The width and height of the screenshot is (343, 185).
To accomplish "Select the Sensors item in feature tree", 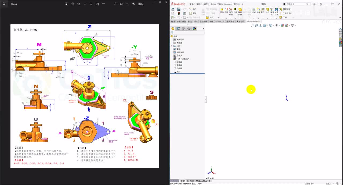I will coord(178,43).
